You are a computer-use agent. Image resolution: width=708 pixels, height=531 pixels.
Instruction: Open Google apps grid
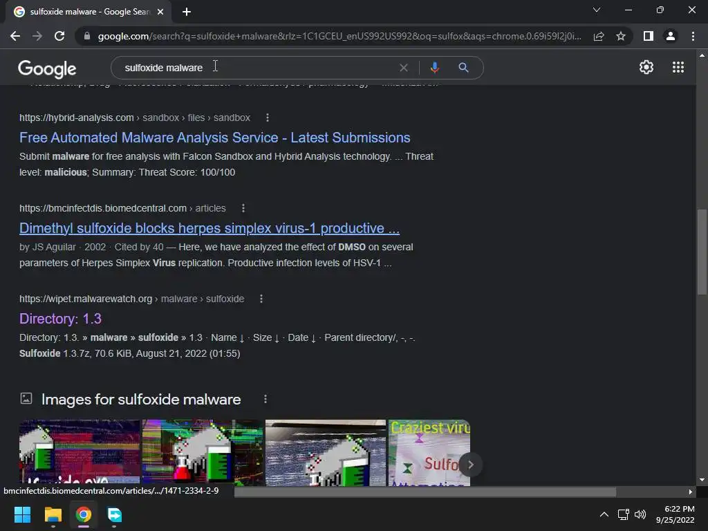tap(678, 67)
